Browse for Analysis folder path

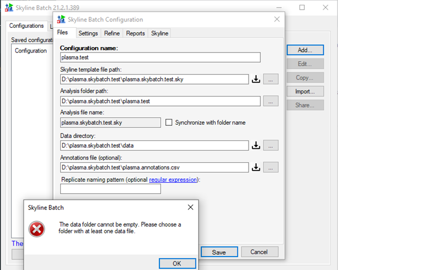coord(271,101)
